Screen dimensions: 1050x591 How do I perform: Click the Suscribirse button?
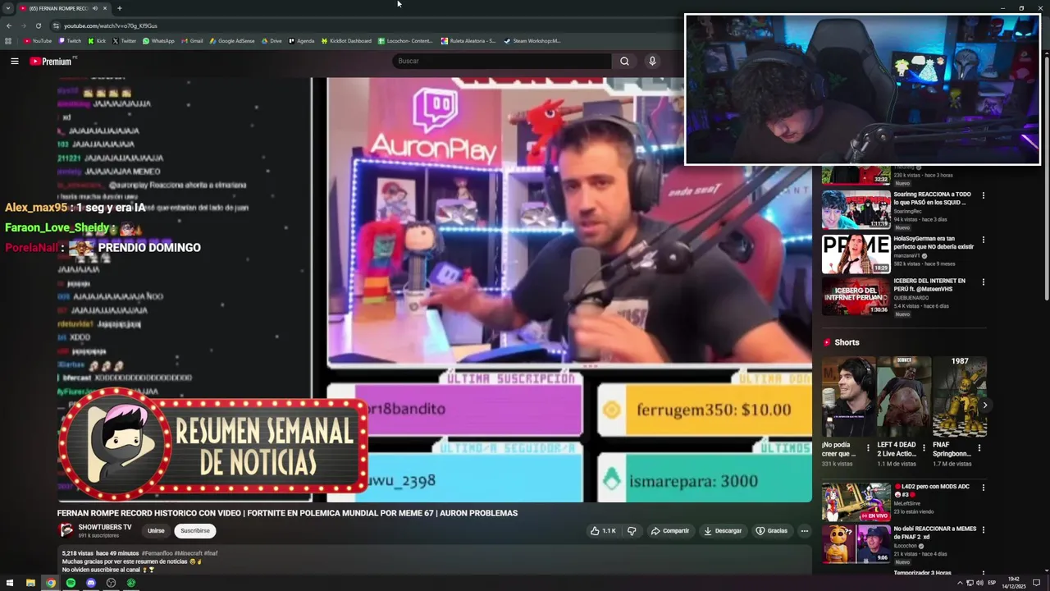[x=195, y=531]
